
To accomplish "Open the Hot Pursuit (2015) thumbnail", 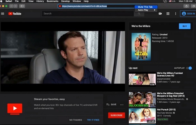I will click(x=142, y=116).
